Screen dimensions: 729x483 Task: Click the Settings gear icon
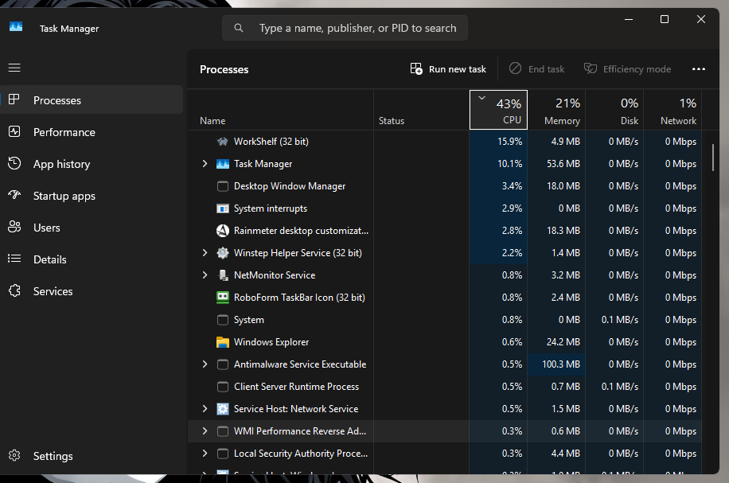click(14, 456)
